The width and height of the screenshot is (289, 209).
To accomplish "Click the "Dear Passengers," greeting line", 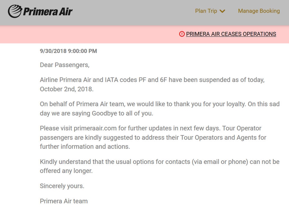I will click(x=65, y=65).
